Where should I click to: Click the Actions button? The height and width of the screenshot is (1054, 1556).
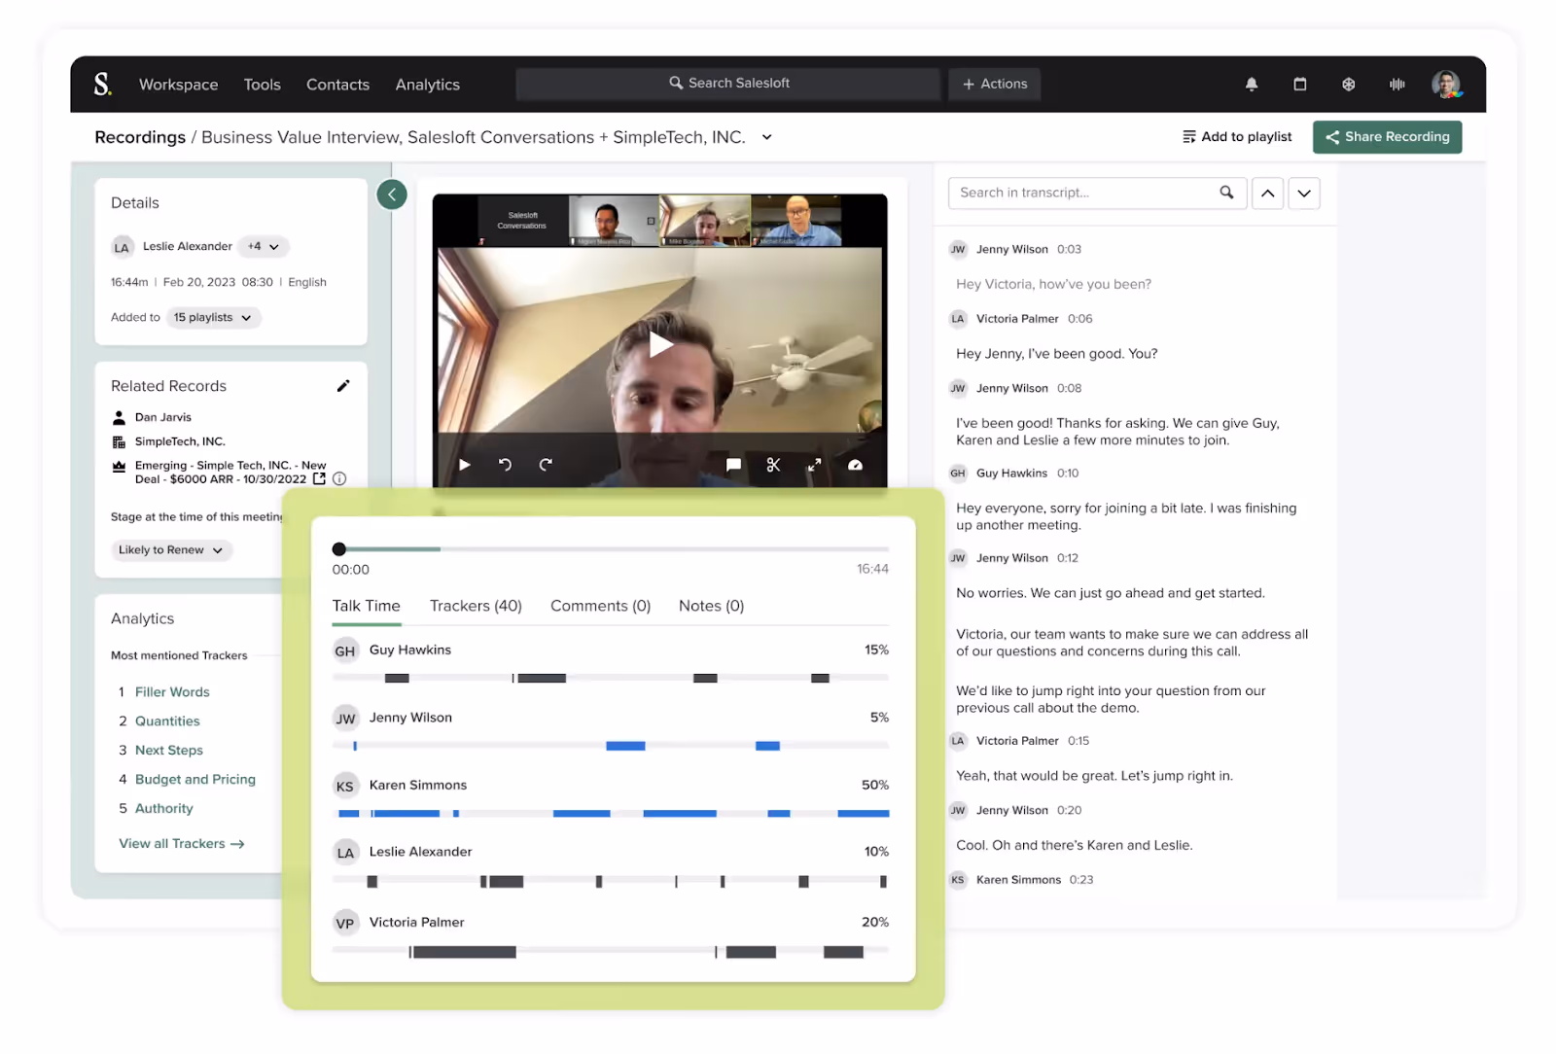[x=995, y=84]
